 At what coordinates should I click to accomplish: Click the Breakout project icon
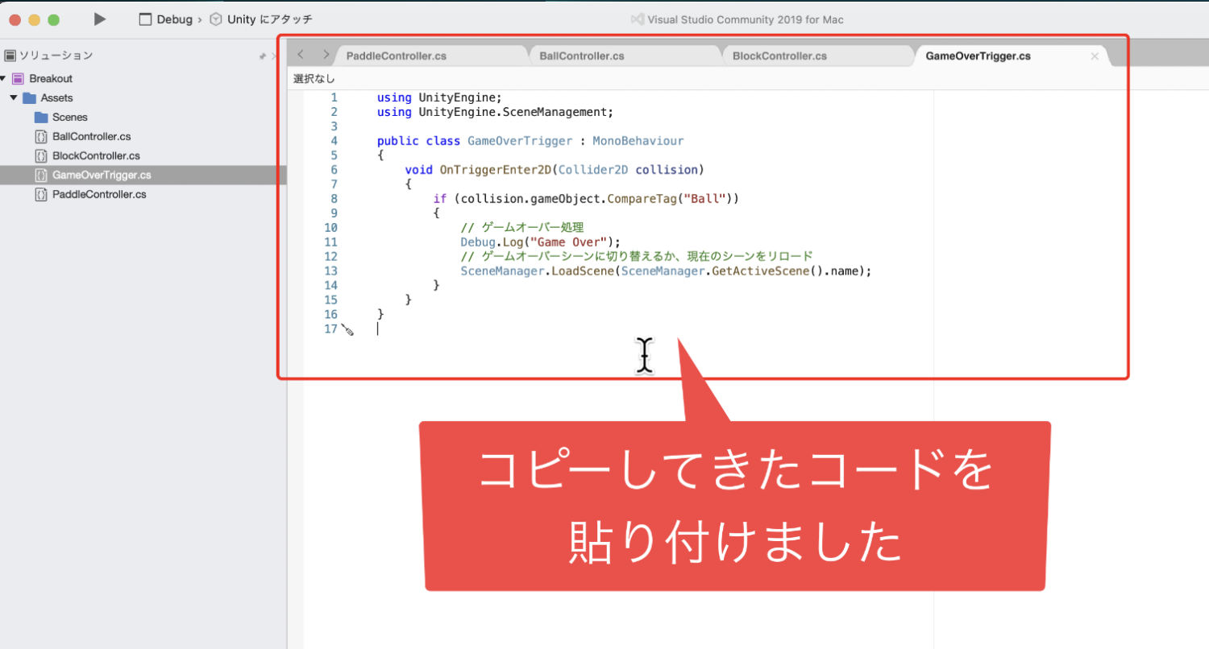point(18,78)
